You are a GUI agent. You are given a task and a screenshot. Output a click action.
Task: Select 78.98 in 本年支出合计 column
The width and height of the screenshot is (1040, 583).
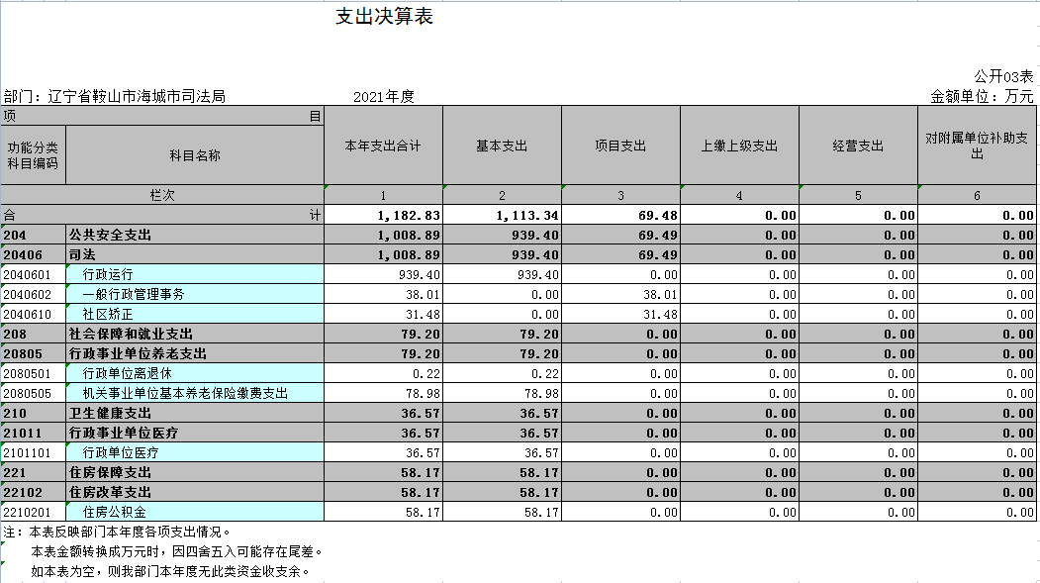pos(383,393)
